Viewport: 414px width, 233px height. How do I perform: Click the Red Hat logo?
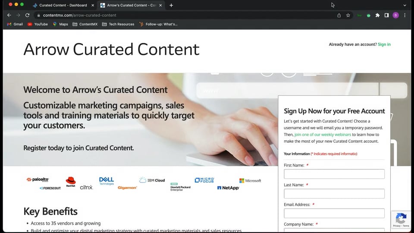(70, 182)
